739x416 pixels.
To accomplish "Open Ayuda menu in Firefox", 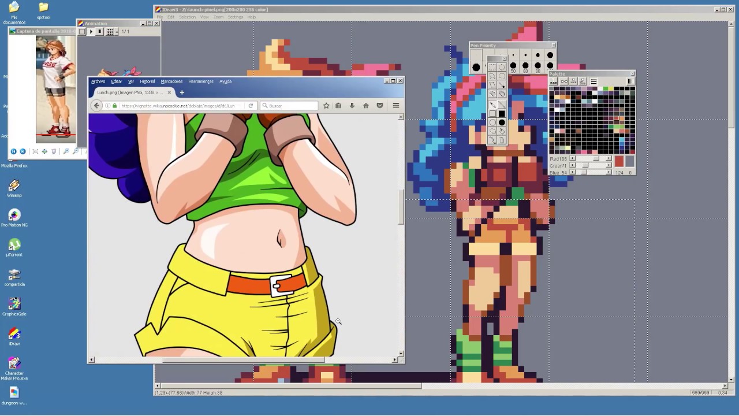I will [225, 81].
